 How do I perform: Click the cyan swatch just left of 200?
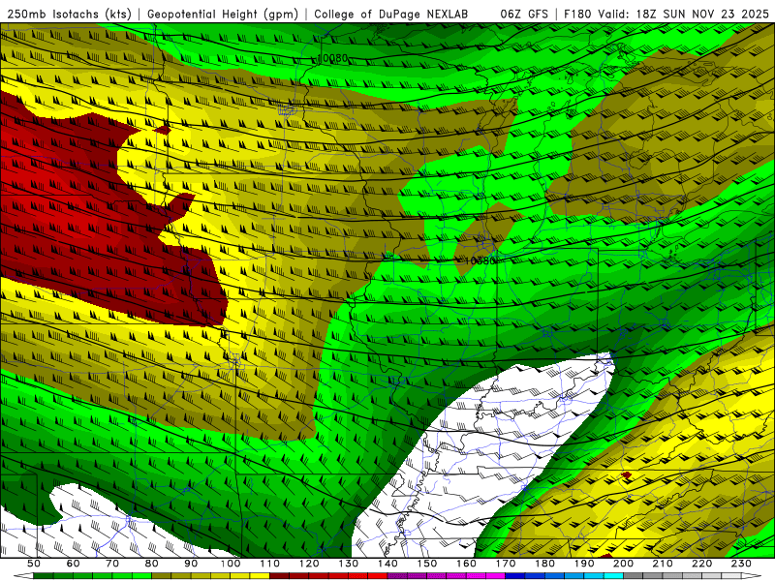613,576
